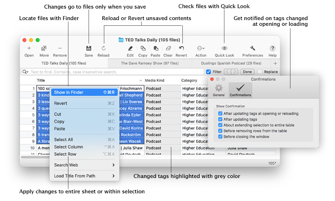Click the horizontal scrollbar at table bottom
Image resolution: width=335 pixels, height=201 pixels.
click(35, 157)
